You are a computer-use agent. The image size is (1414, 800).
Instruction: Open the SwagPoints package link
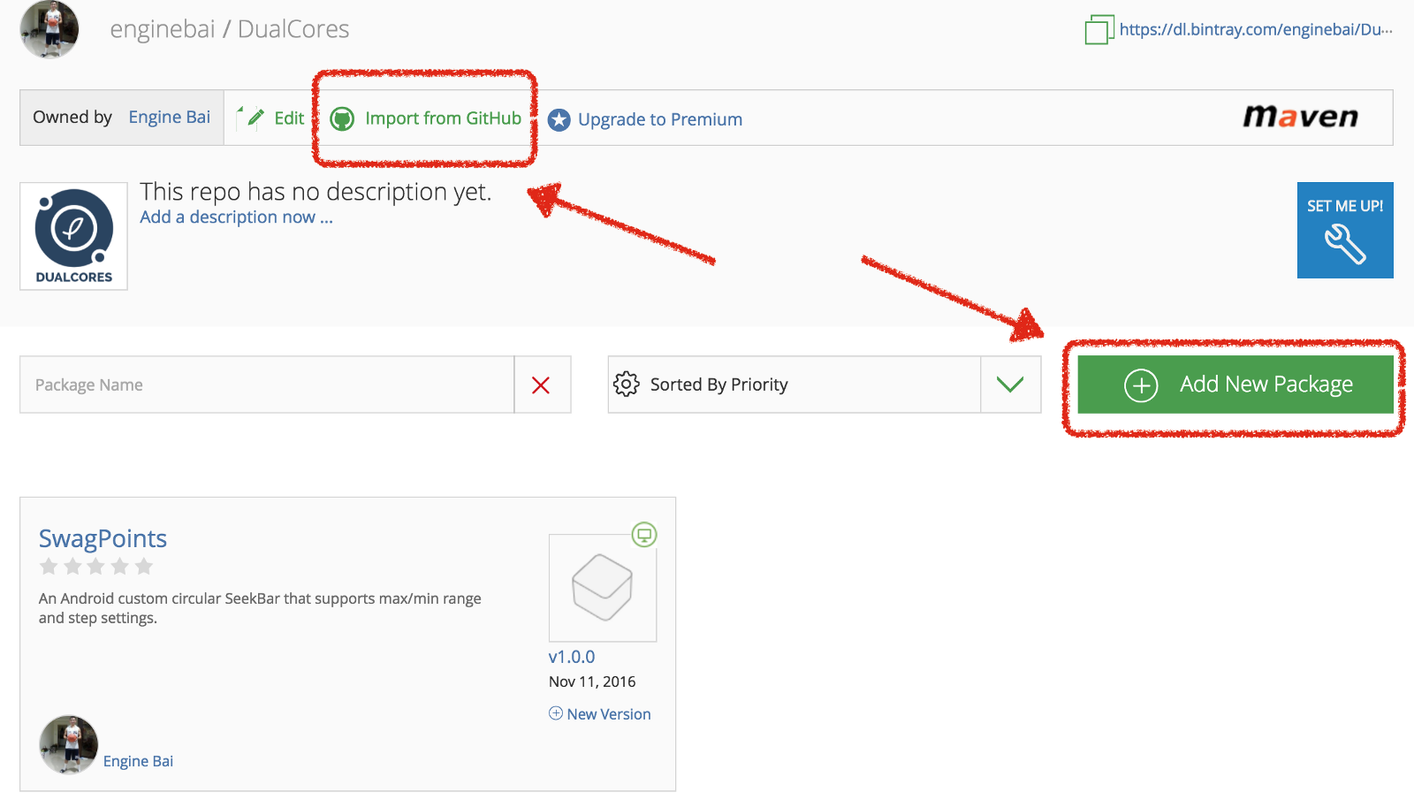tap(103, 538)
